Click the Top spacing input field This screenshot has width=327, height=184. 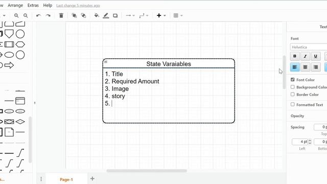tap(320, 127)
